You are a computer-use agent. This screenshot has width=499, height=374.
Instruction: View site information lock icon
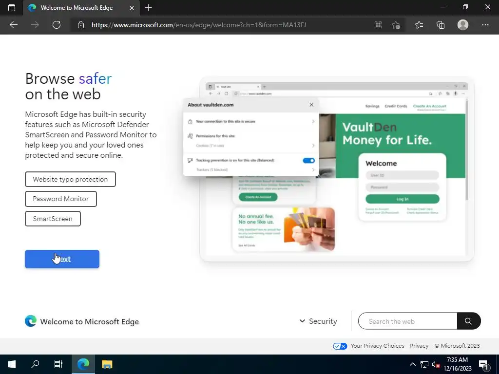(x=81, y=25)
